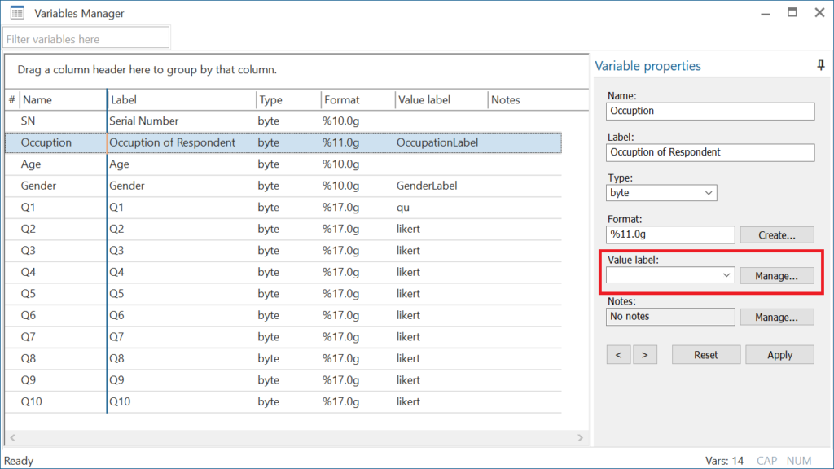This screenshot has height=469, width=834.
Task: Select the Q5 variable row
Action: pyautogui.click(x=283, y=293)
